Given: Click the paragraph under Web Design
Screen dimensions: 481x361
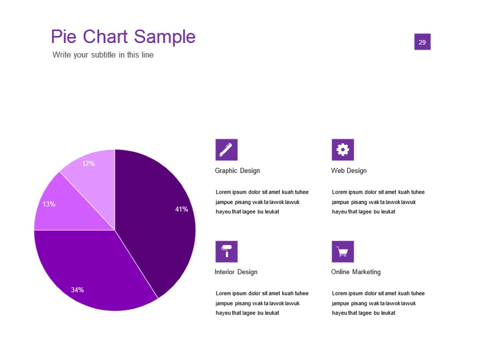Looking at the screenshot, I should tap(378, 202).
